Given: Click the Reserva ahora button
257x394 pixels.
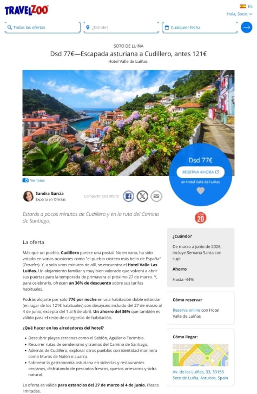Looking at the screenshot, I should coord(201,172).
